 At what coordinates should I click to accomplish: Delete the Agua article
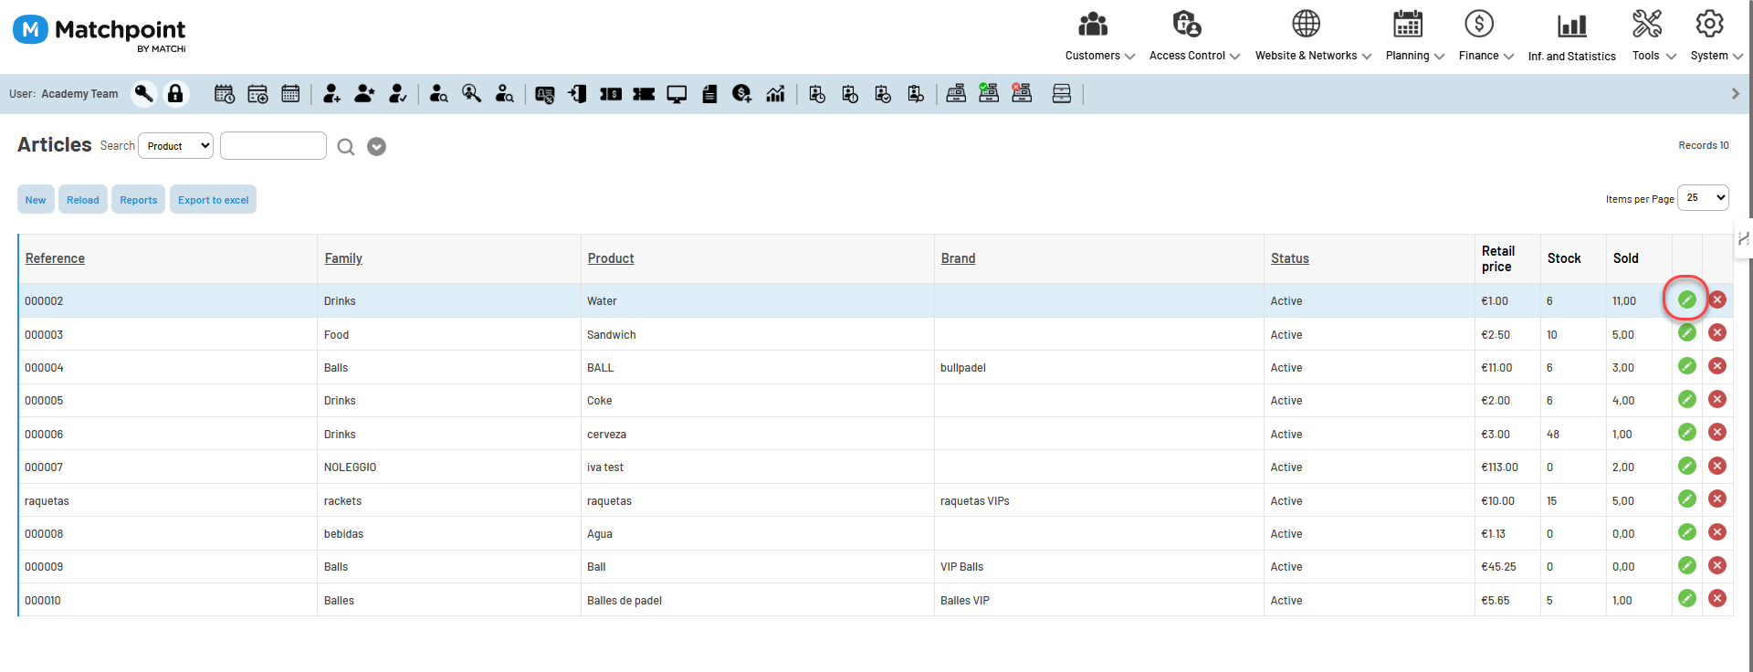(1717, 532)
